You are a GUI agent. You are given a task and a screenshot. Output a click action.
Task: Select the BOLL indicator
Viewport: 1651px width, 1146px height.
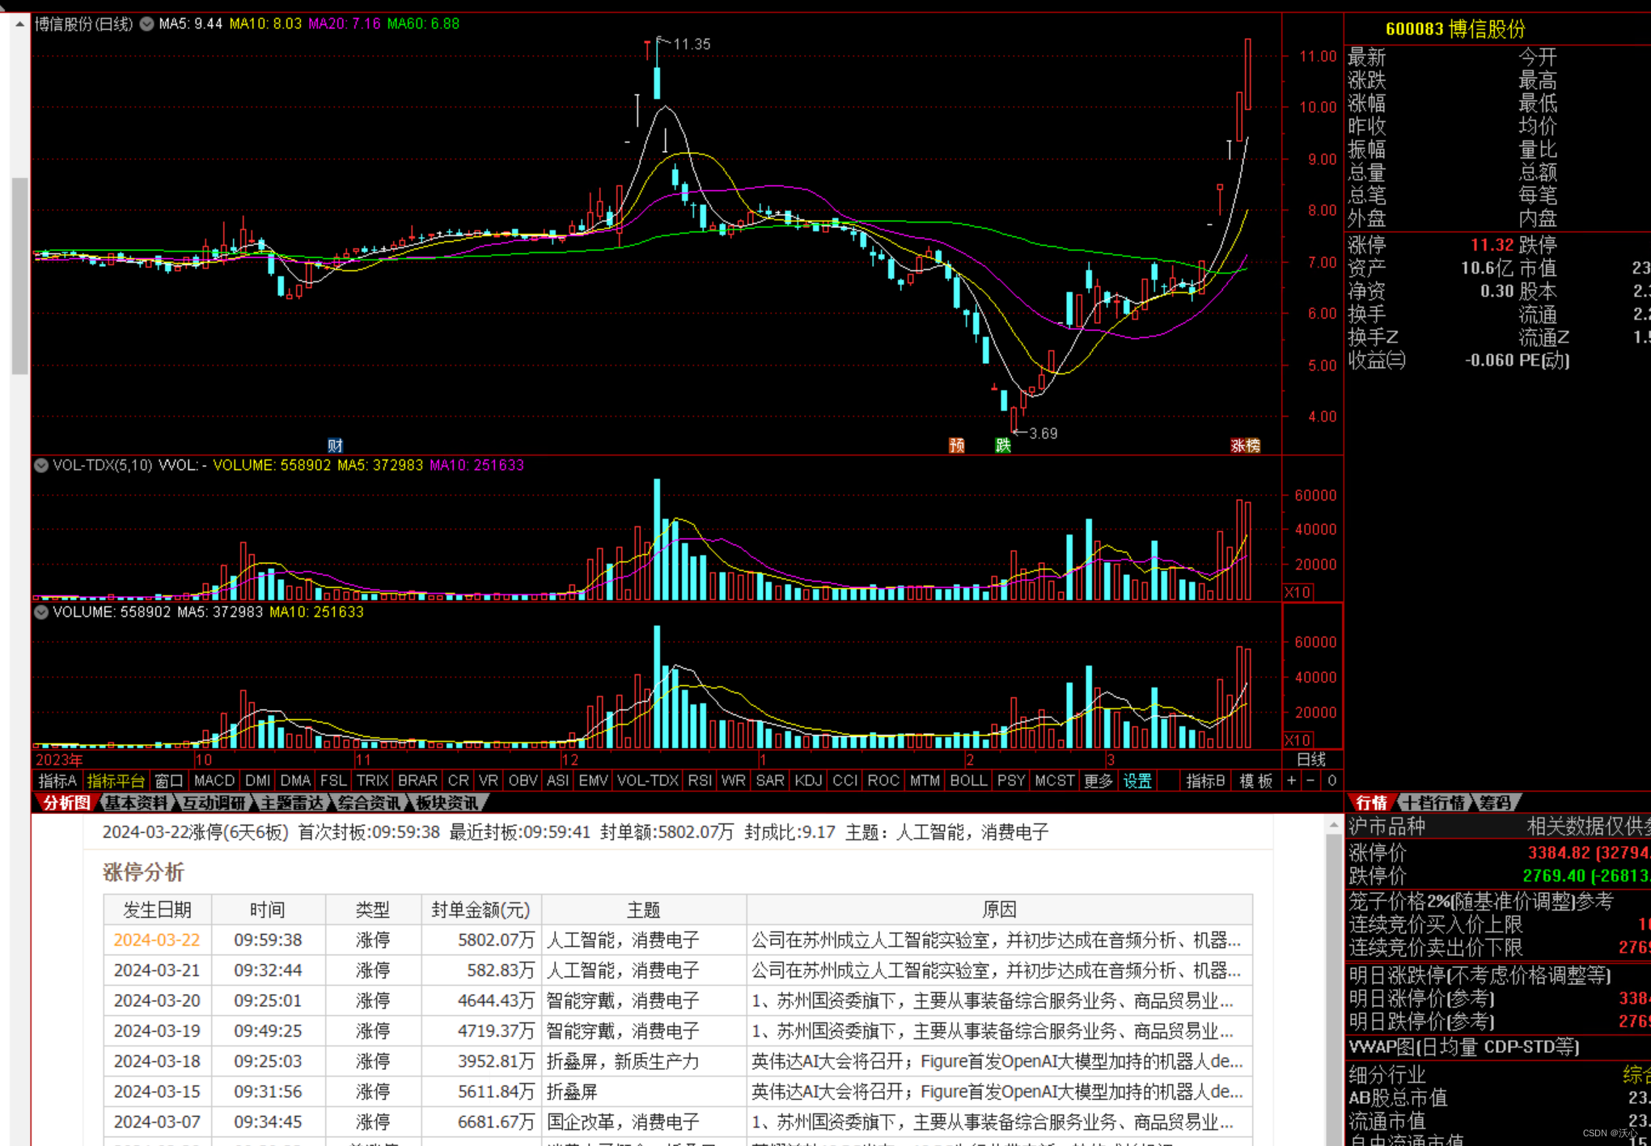pos(968,780)
